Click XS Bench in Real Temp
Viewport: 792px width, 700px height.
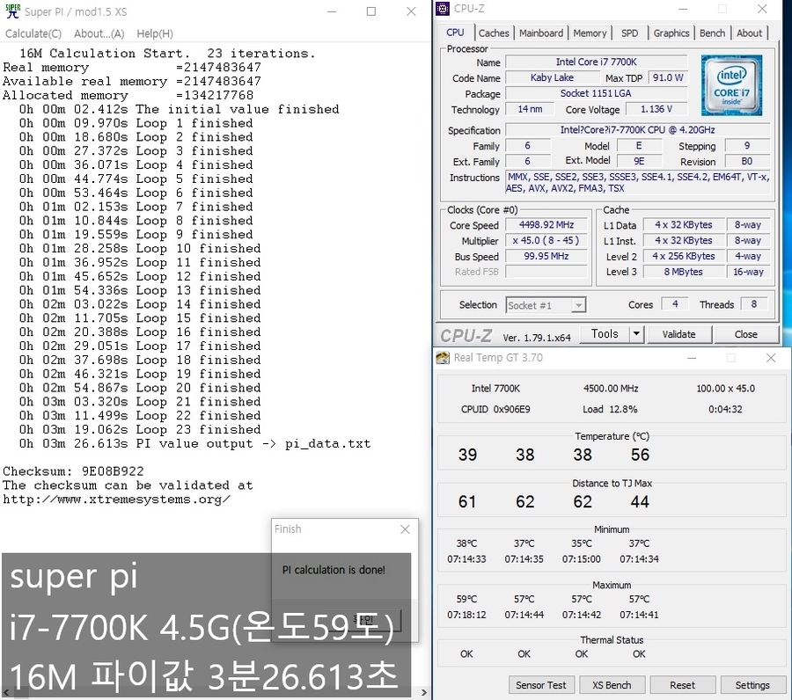(612, 685)
